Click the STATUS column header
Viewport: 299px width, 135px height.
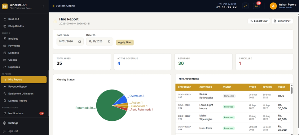227,87
